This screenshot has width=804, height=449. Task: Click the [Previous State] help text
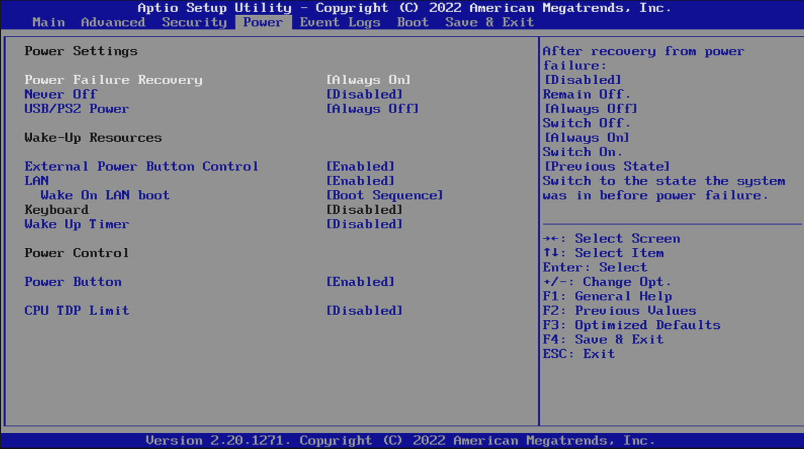(x=607, y=166)
